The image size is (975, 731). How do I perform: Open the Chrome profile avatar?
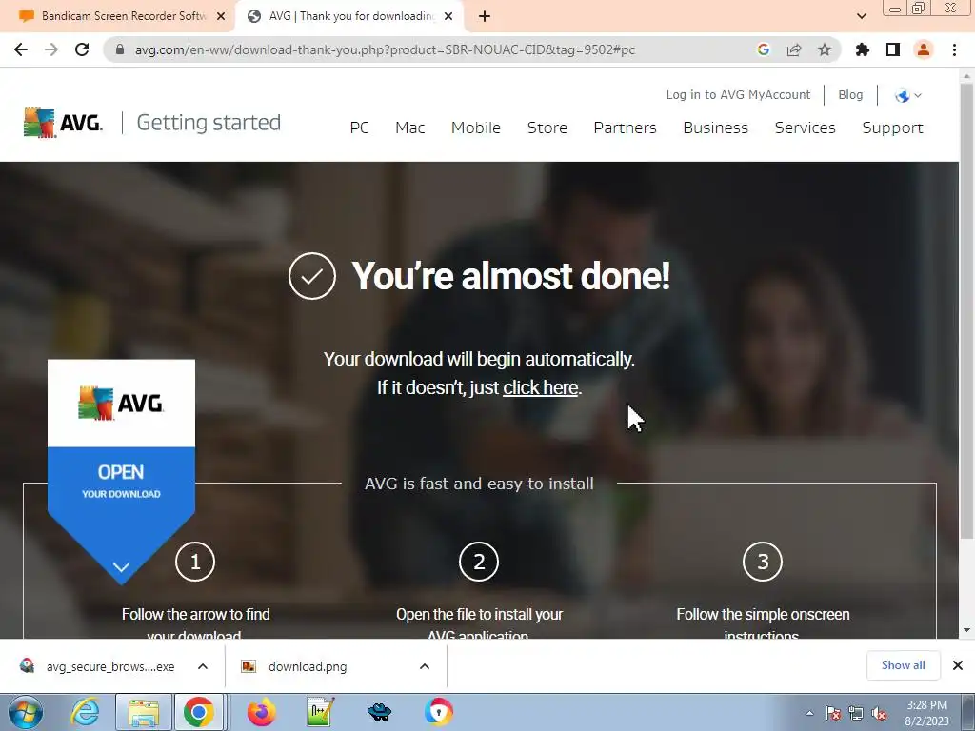(x=924, y=49)
